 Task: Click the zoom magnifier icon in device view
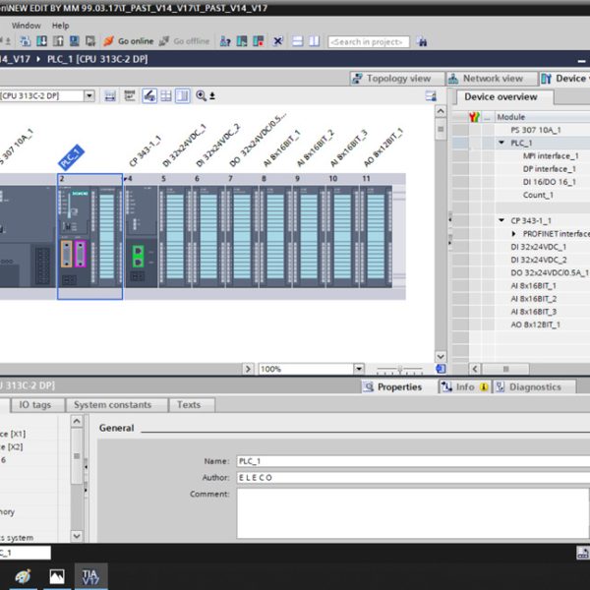tap(201, 96)
